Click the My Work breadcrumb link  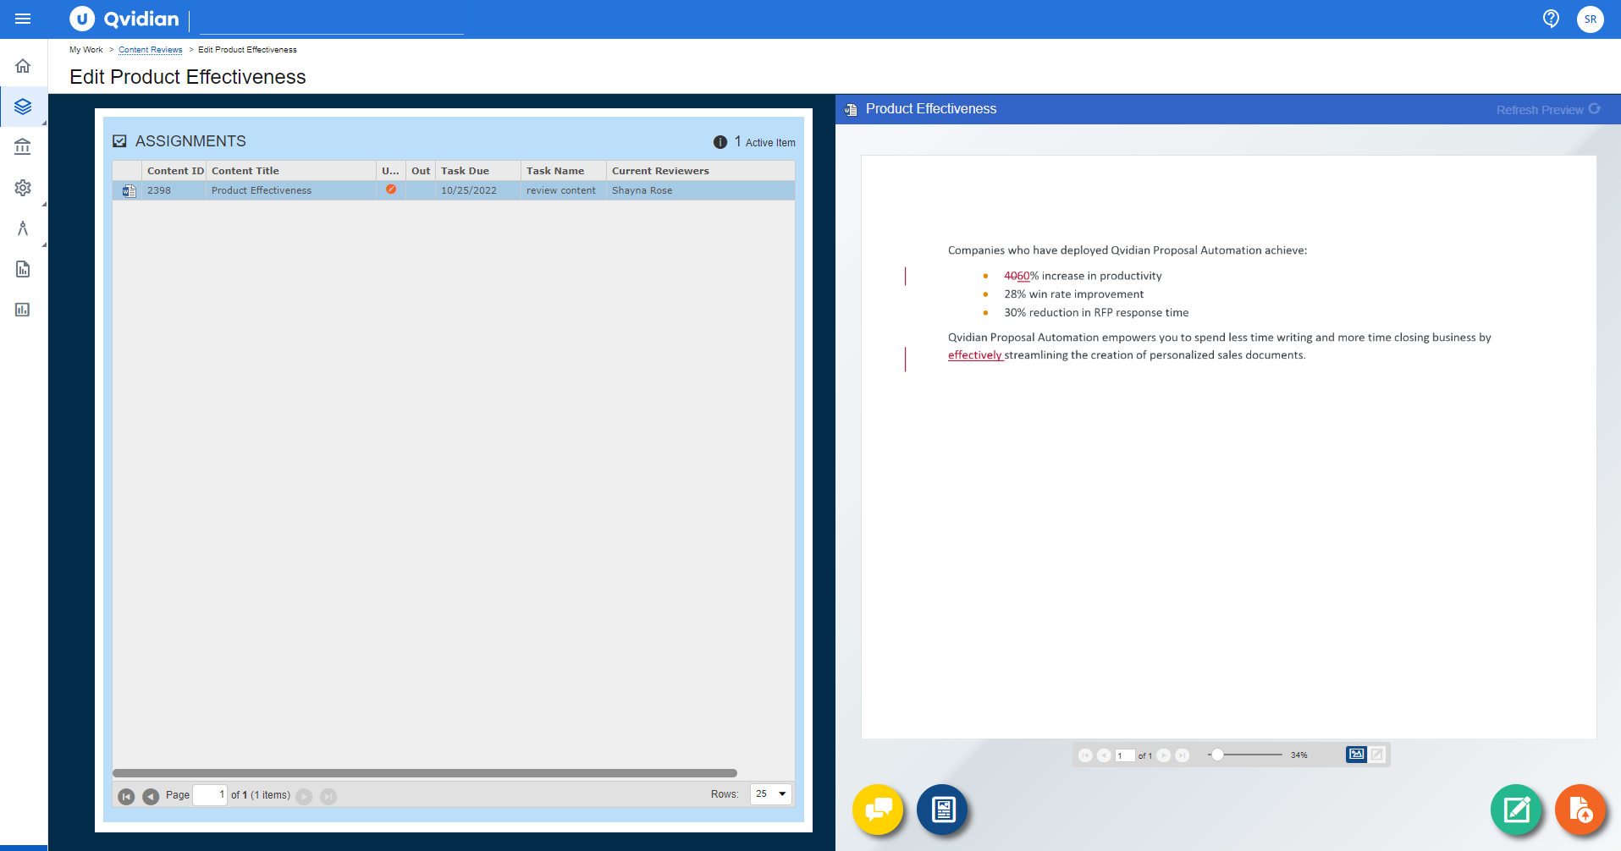[85, 49]
